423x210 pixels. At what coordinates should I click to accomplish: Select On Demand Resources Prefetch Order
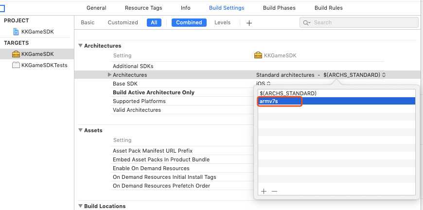click(161, 186)
